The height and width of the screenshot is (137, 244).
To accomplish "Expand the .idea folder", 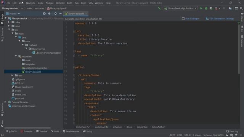I will [x=9, y=22].
